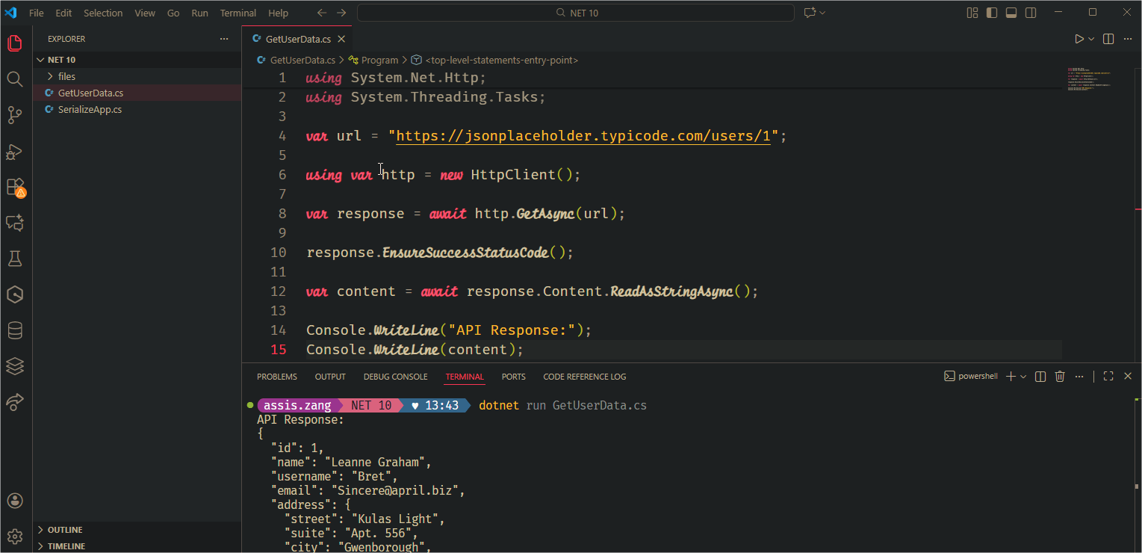The height and width of the screenshot is (553, 1142).
Task: Open the Explorer more actions button
Action: (223, 38)
